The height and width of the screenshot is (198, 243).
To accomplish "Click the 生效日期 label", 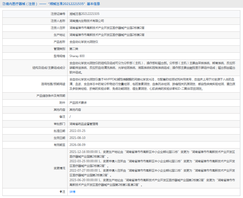I will (59, 138).
